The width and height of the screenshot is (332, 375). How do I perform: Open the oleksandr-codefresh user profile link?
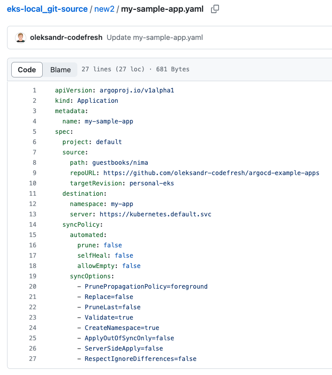click(x=66, y=38)
